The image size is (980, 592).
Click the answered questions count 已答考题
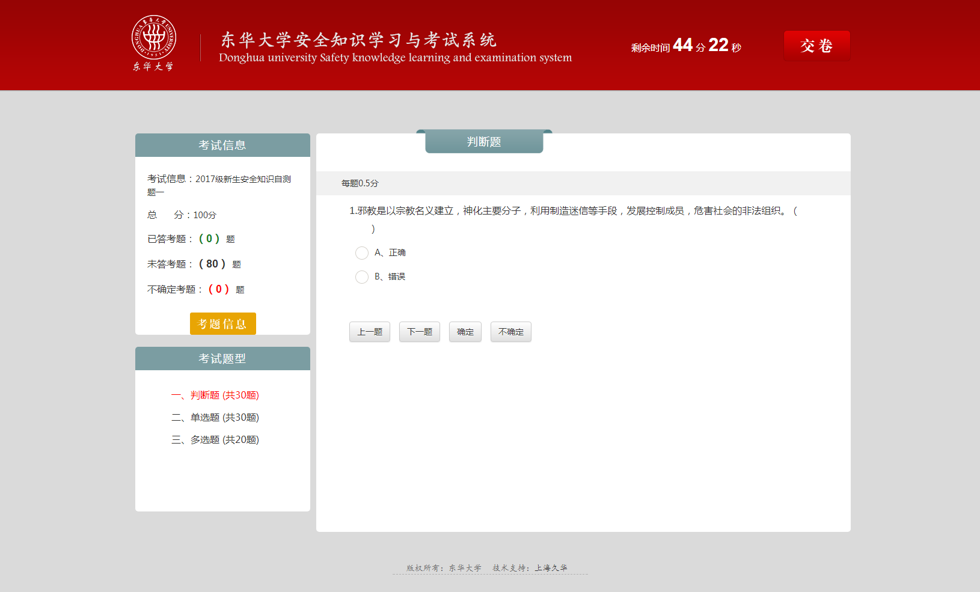coord(209,239)
